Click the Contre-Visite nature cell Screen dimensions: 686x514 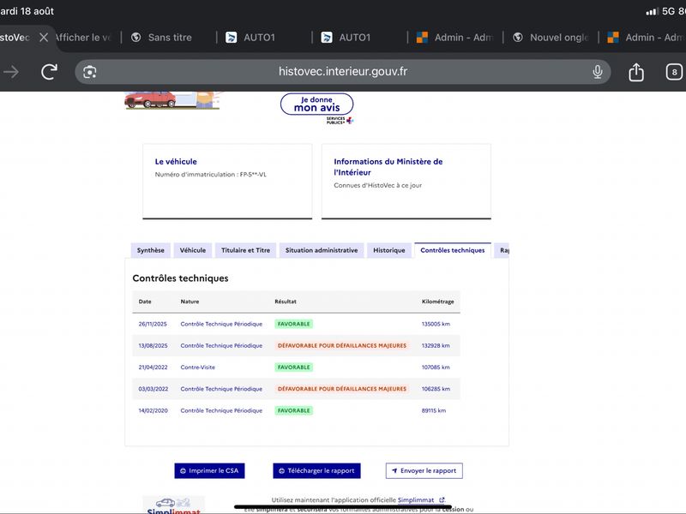coord(198,368)
